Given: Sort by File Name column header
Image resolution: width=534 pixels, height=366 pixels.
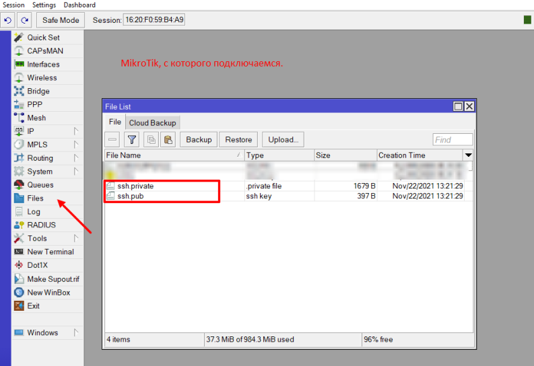Looking at the screenshot, I should (174, 155).
